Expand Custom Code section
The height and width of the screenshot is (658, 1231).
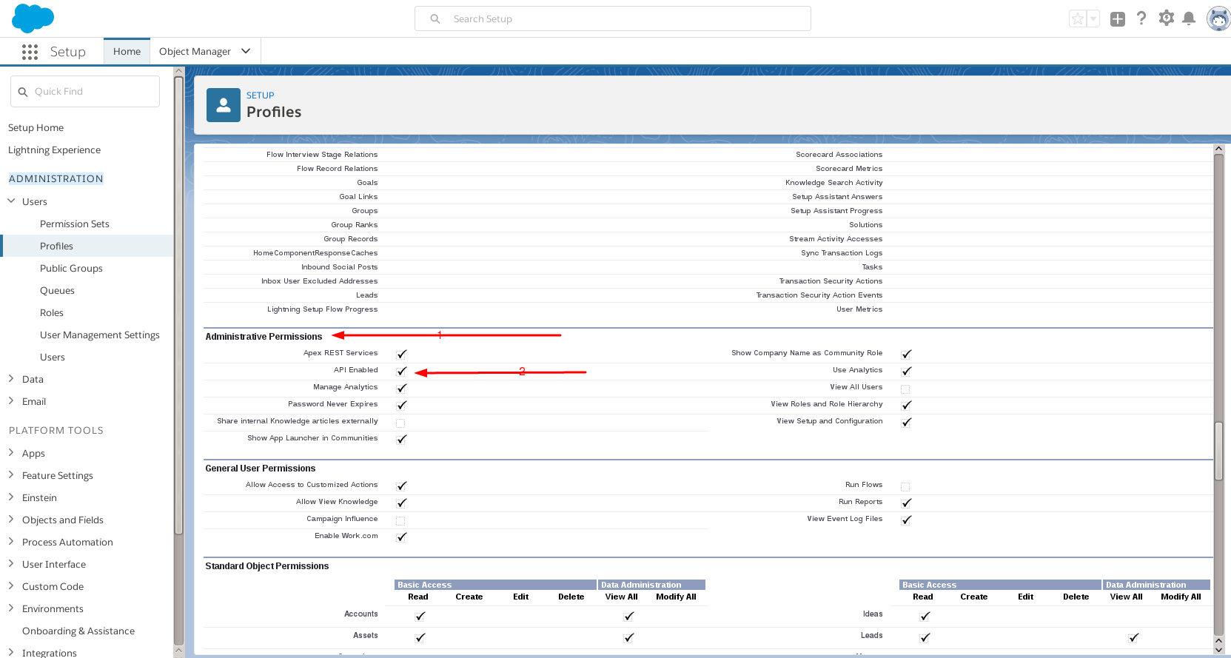click(11, 585)
